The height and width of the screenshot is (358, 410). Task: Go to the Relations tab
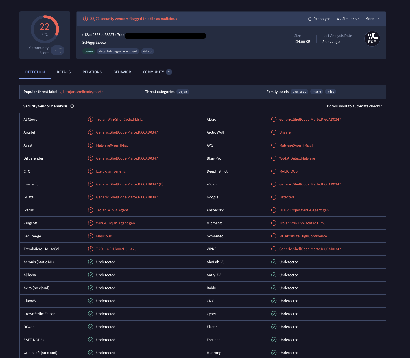pyautogui.click(x=92, y=72)
